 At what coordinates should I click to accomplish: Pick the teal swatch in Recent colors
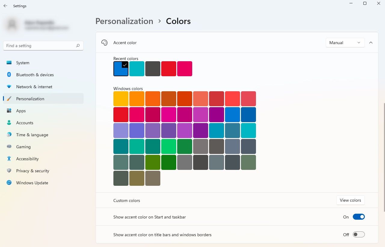pyautogui.click(x=137, y=69)
